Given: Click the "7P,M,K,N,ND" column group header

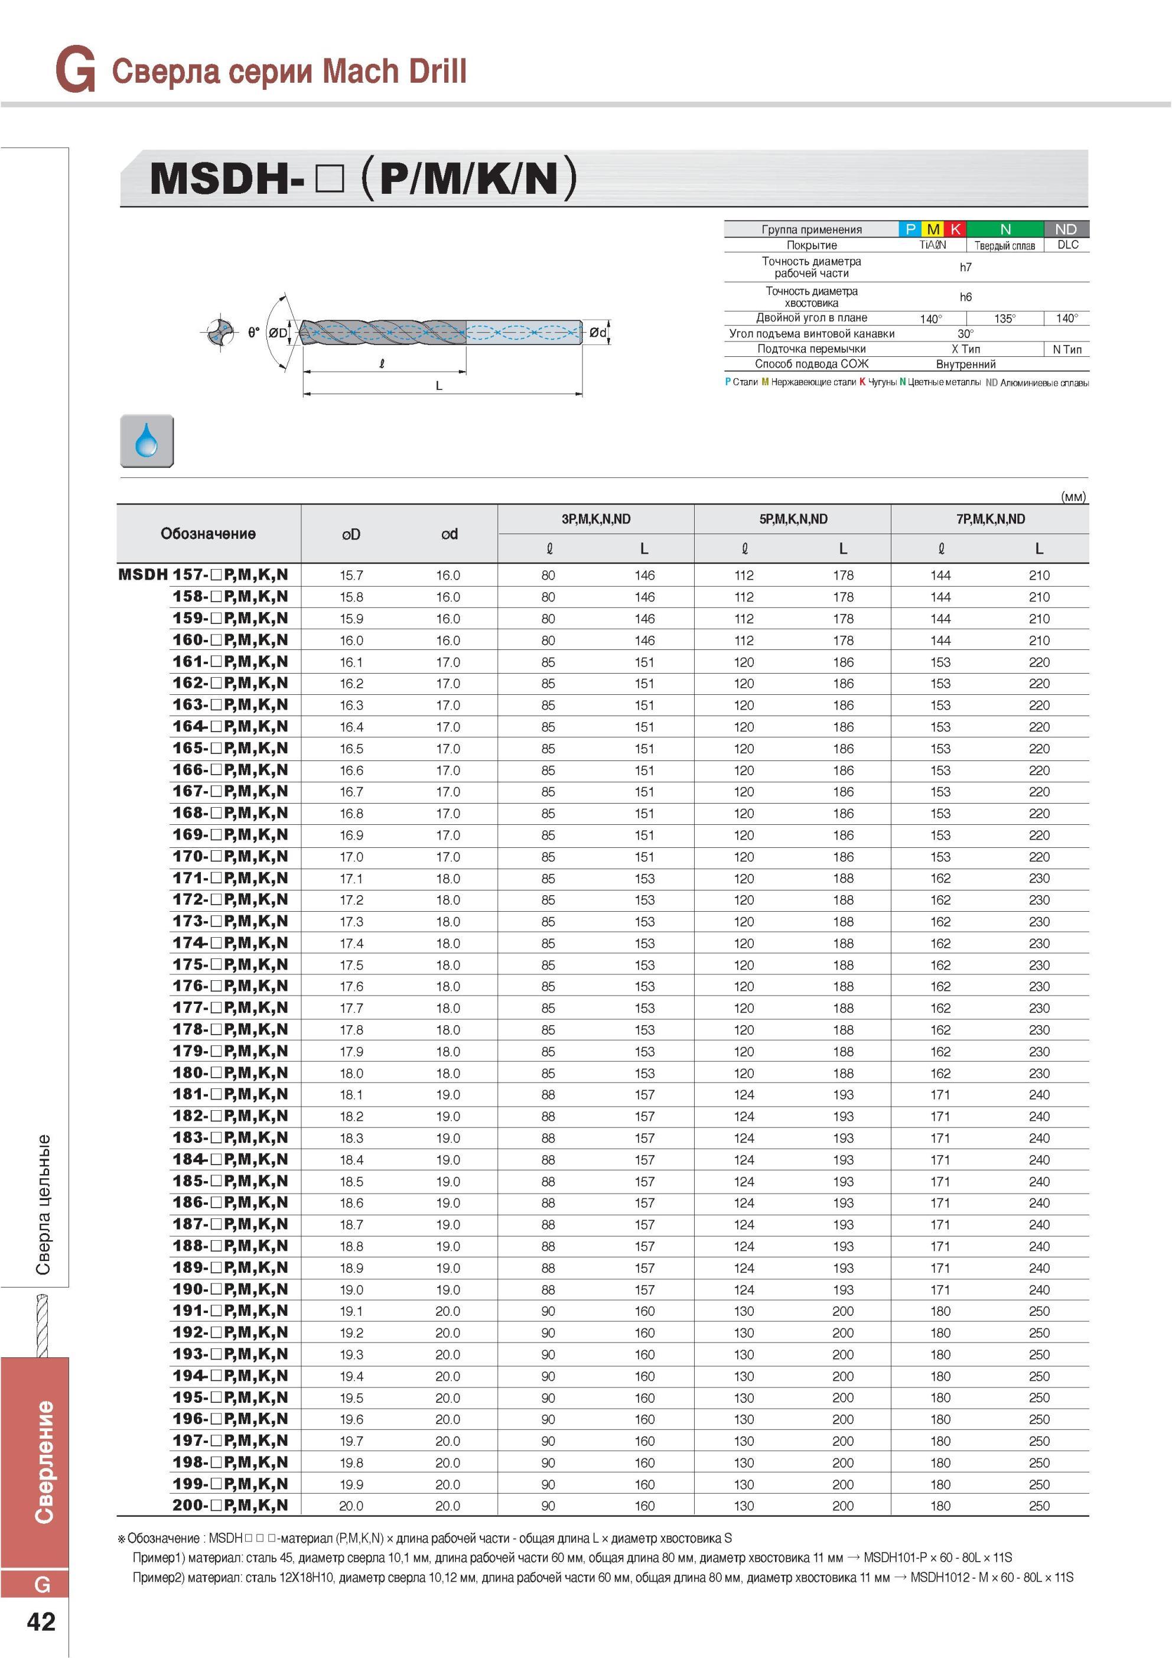Looking at the screenshot, I should (990, 519).
